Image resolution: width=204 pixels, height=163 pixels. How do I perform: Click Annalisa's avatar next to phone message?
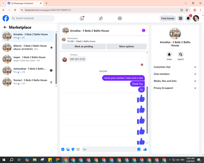[x=64, y=59]
